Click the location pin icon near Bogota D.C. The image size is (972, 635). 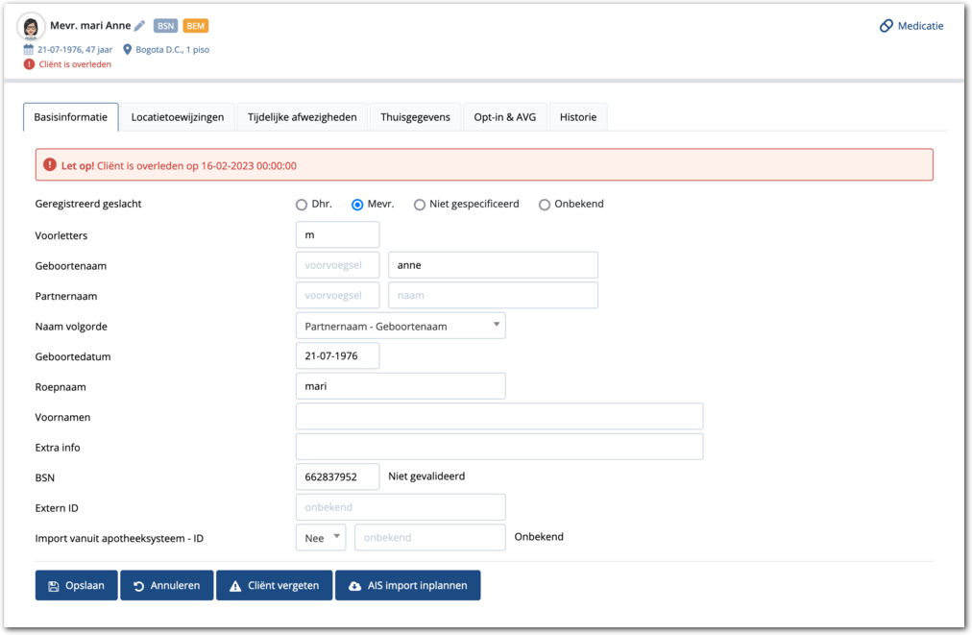127,49
